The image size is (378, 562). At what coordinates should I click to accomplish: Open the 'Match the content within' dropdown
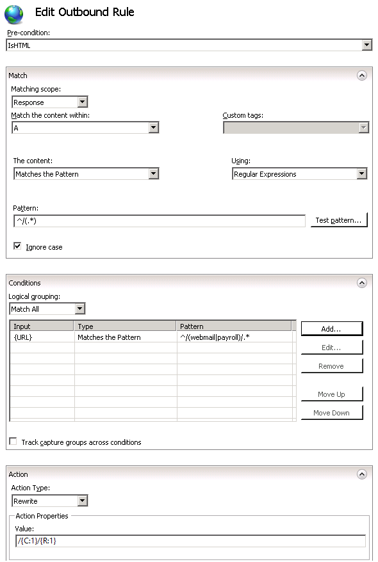[x=154, y=127]
